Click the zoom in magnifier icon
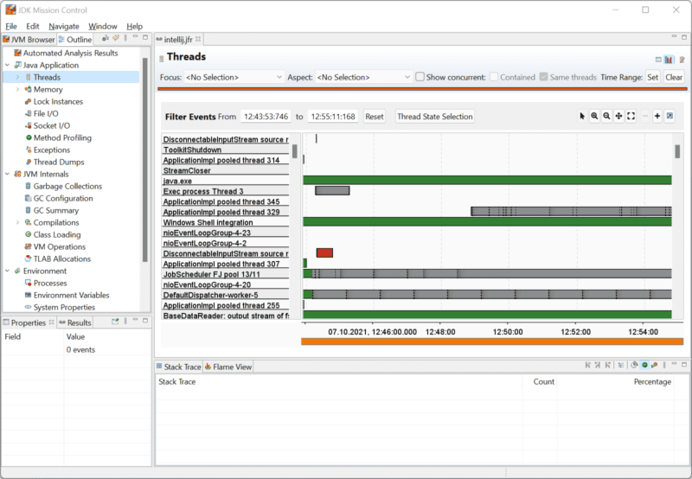Viewport: 692px width, 479px height. pyautogui.click(x=594, y=116)
